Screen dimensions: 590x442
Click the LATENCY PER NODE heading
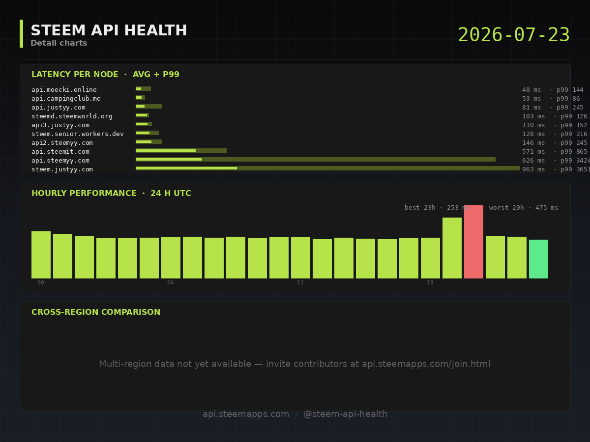(x=105, y=75)
